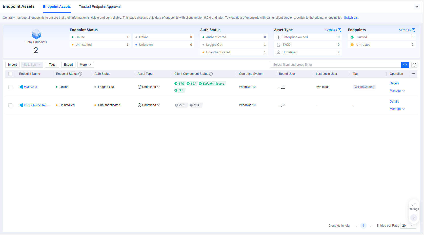Check the zwz-x230 row checkbox
The image size is (424, 235).
tap(10, 87)
